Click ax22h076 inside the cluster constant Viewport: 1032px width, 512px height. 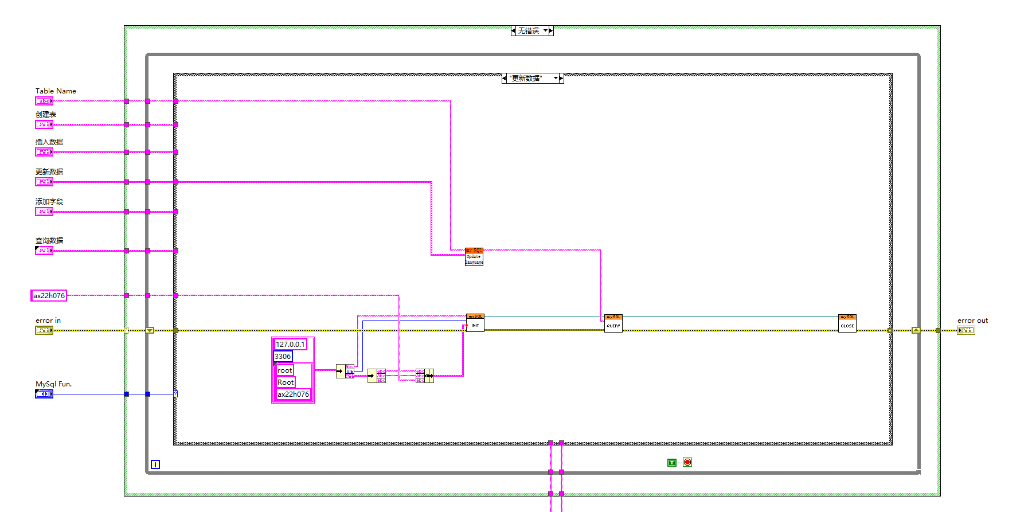tap(294, 394)
